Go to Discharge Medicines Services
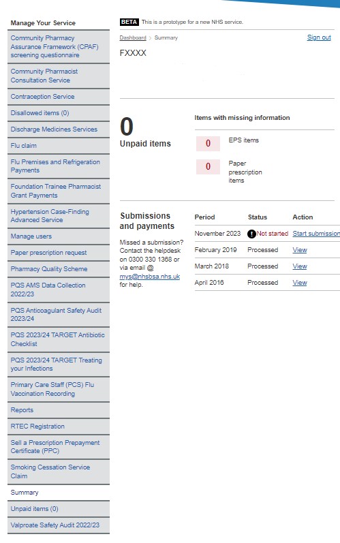Screen dimensions: 340x543 (x=59, y=129)
